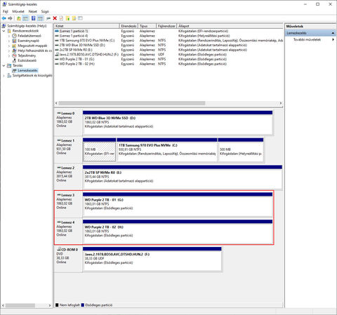Image resolution: width=337 pixels, height=315 pixels.
Task: Click the properties checkmark sheet toolbar icon
Action: click(61, 18)
